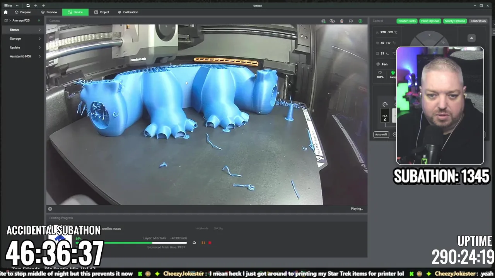Click the print options icon beside pause

click(194, 243)
